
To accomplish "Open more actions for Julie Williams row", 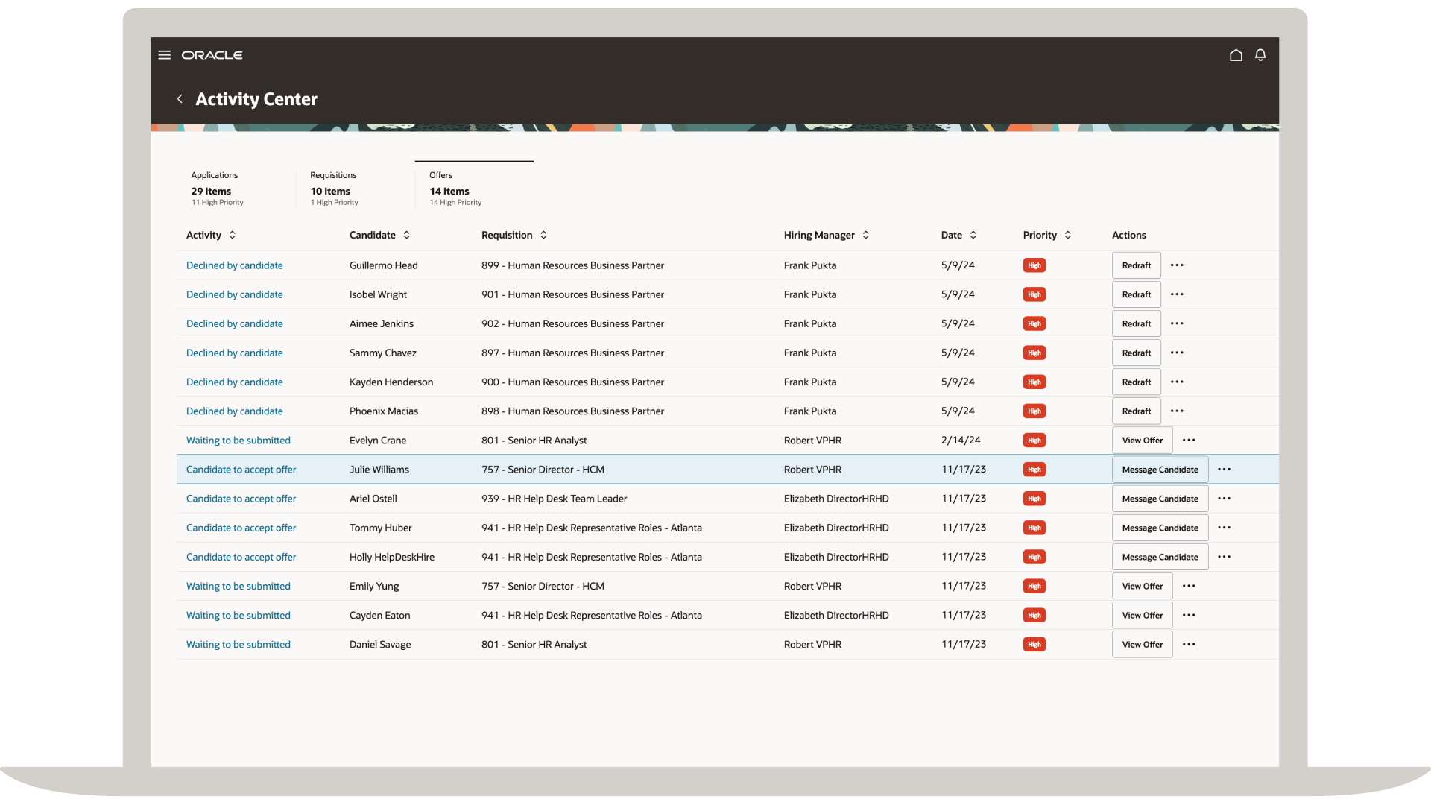I will coord(1224,470).
